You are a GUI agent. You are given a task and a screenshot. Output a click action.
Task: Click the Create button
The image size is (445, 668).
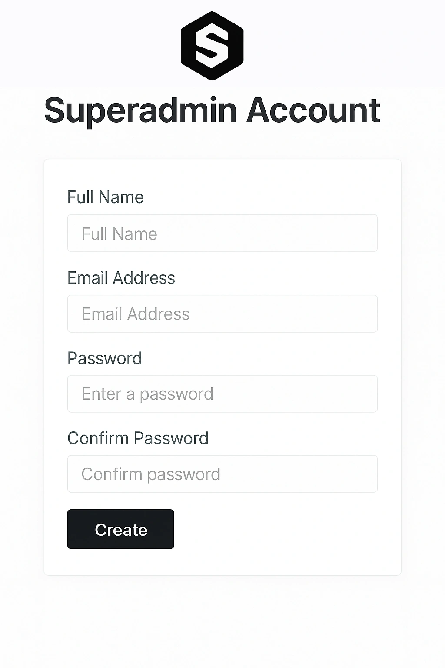(121, 529)
